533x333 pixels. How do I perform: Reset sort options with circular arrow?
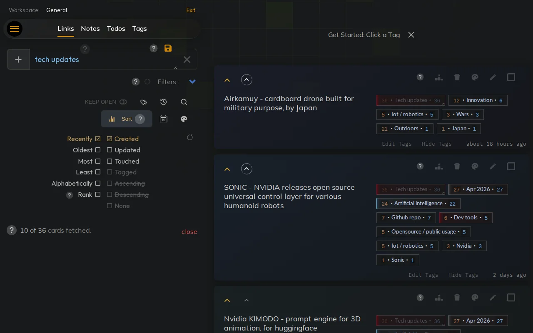[190, 137]
